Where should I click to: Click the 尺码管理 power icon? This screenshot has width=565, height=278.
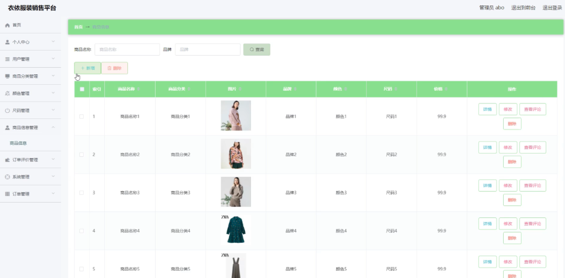point(7,111)
